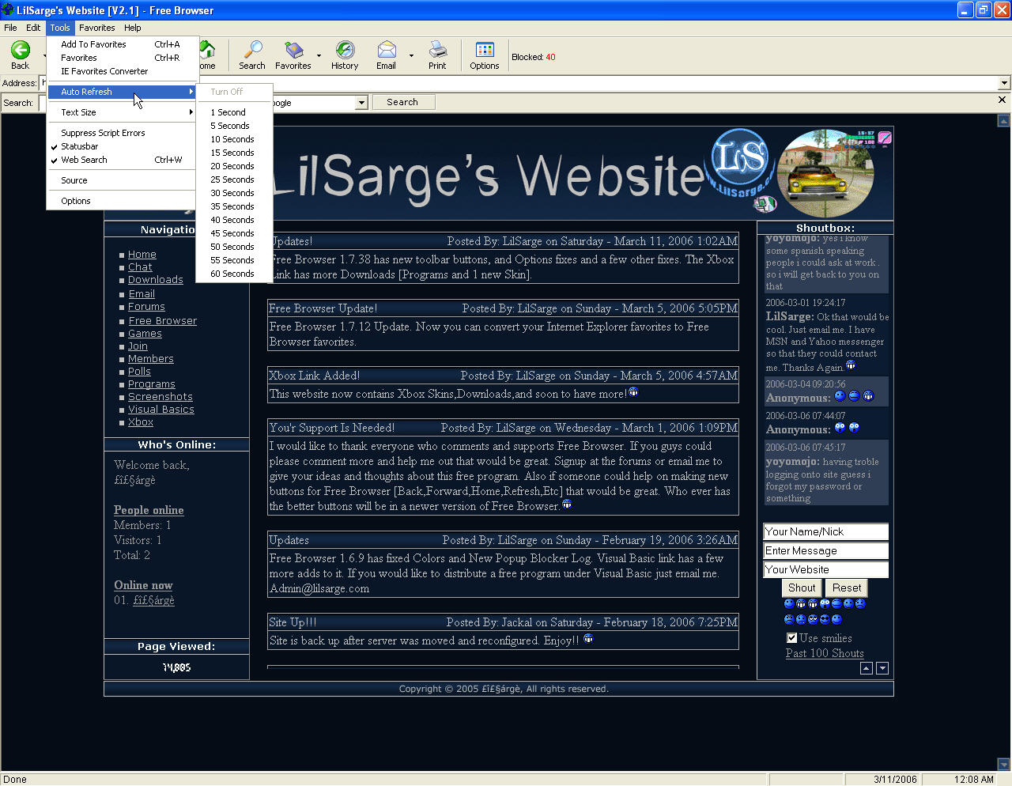Toggle Suppress Script Errors option
Image resolution: width=1012 pixels, height=786 pixels.
click(x=122, y=133)
